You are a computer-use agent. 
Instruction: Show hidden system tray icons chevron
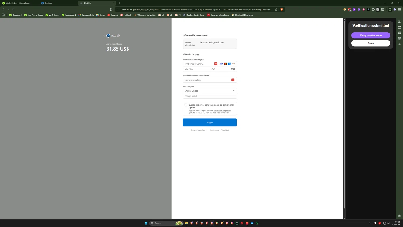(x=369, y=223)
